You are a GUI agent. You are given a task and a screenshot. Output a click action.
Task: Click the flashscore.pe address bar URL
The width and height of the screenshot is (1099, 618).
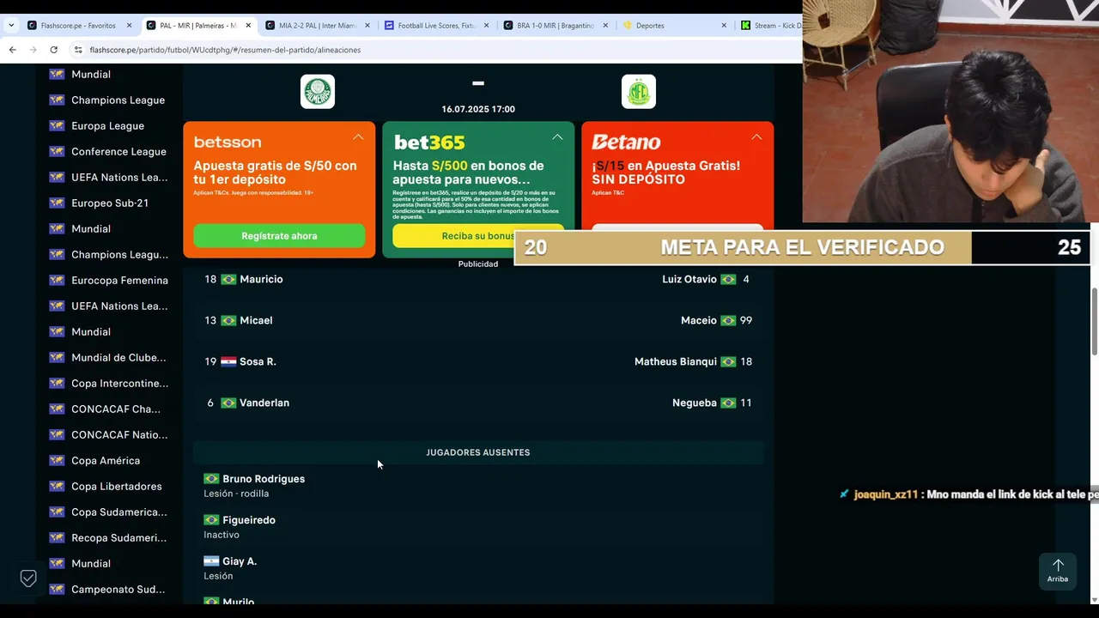[225, 50]
